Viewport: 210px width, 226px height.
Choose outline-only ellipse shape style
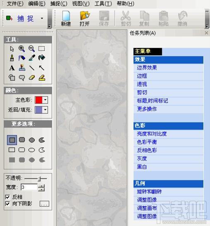click(x=32, y=150)
